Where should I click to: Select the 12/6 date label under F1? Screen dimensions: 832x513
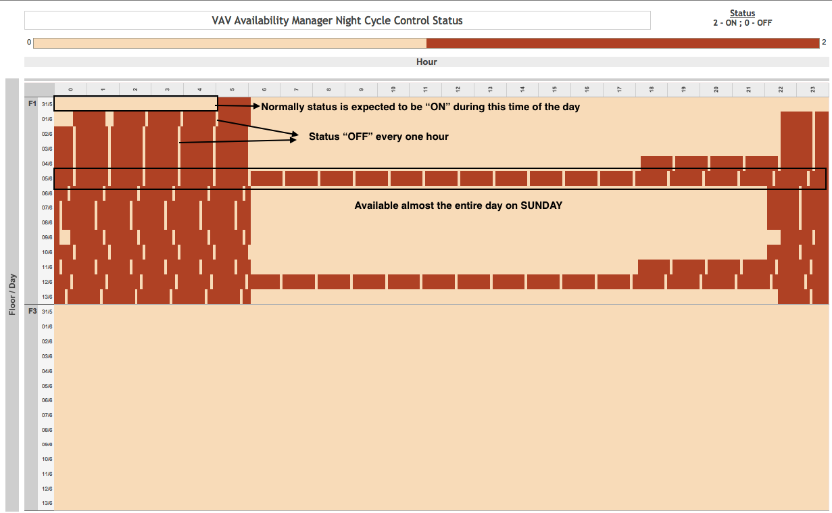47,282
